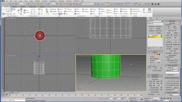Open the Hierarchy command panel tab

(x=154, y=18)
